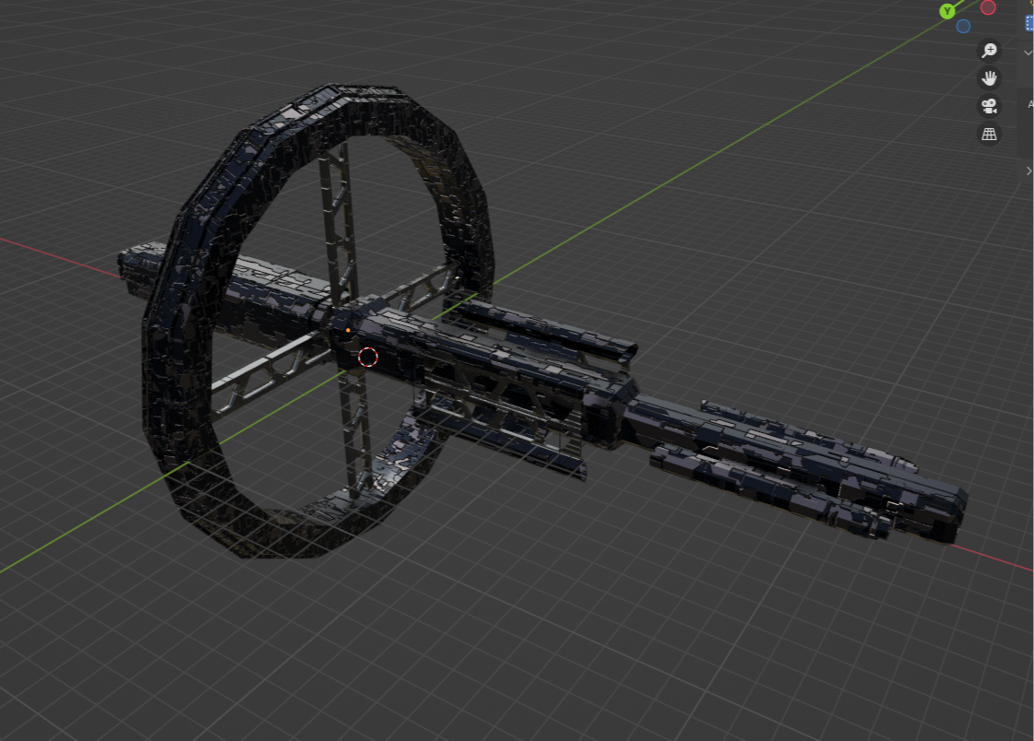Click the red-white 3D cursor
Screen dimensions: 1034x741
368,357
